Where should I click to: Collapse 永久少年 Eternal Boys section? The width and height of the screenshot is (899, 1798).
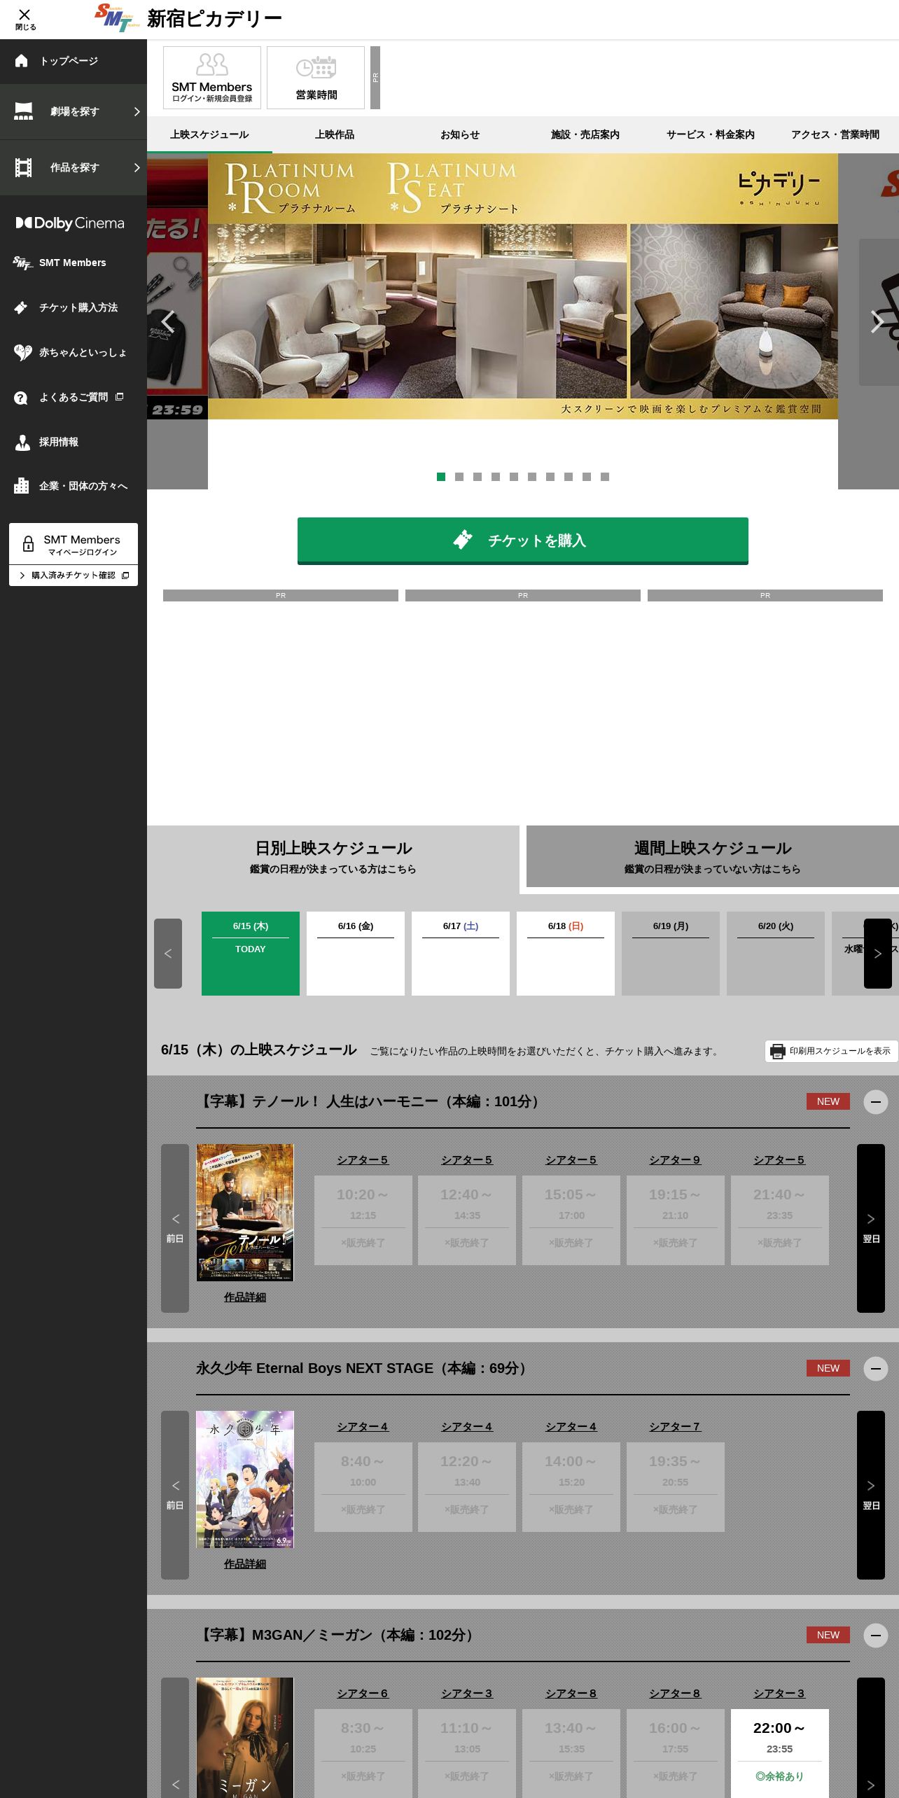click(x=875, y=1369)
